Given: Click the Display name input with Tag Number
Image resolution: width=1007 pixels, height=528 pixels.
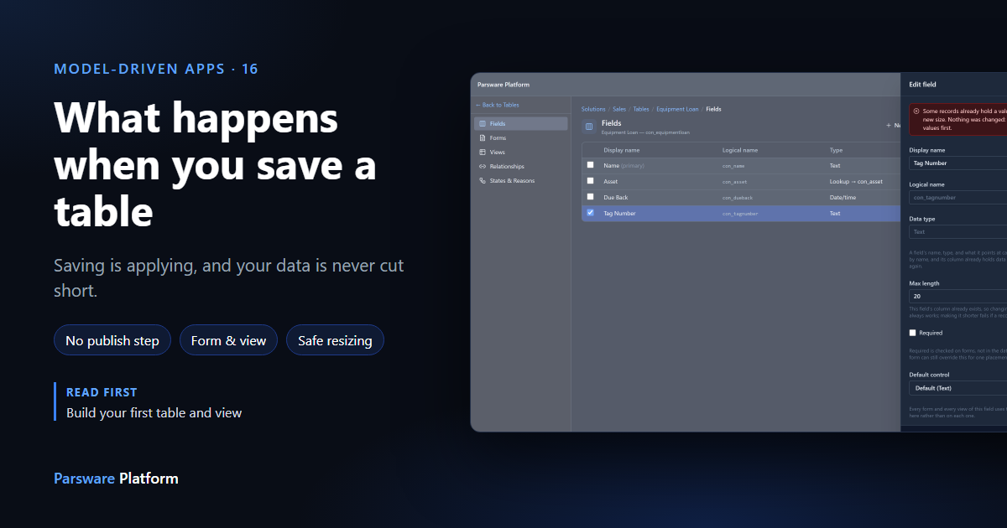Looking at the screenshot, I should click(958, 163).
